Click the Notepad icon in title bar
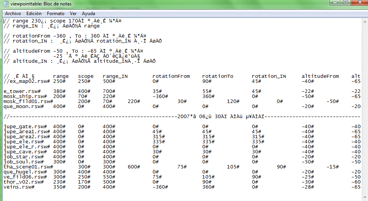Screen dimensions: 368x201 (x=5, y=3)
